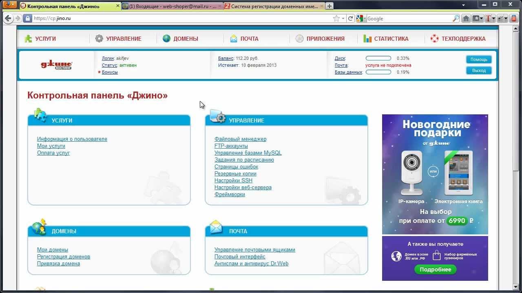Click the Джино хостинг logo

(x=57, y=65)
